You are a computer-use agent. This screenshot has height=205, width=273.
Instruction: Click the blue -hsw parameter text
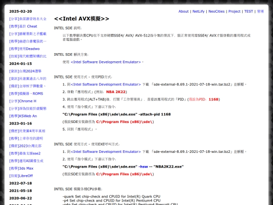[143, 167]
